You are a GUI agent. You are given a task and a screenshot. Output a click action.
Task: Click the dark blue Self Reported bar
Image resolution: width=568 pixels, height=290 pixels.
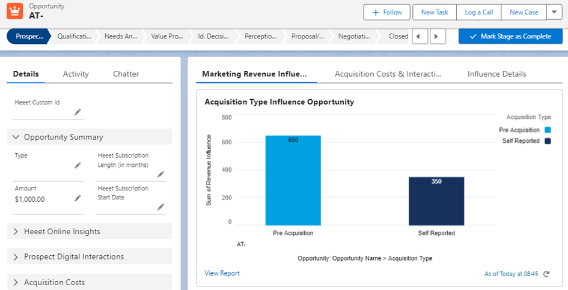point(436,201)
